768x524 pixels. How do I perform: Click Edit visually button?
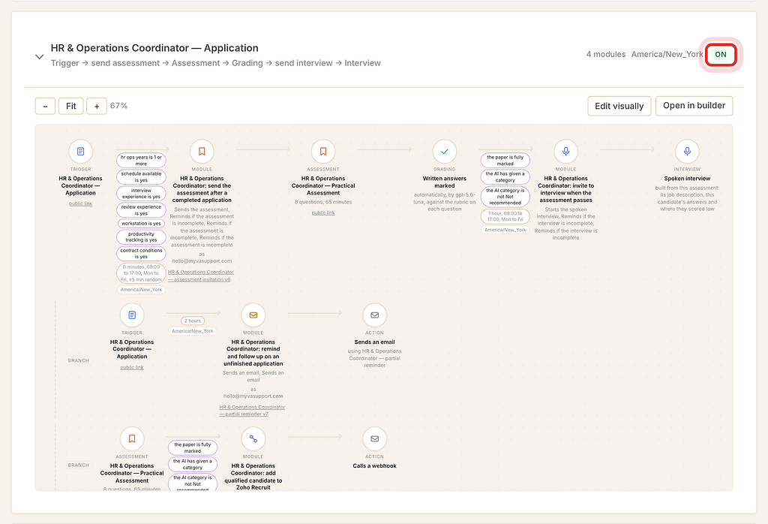[619, 106]
